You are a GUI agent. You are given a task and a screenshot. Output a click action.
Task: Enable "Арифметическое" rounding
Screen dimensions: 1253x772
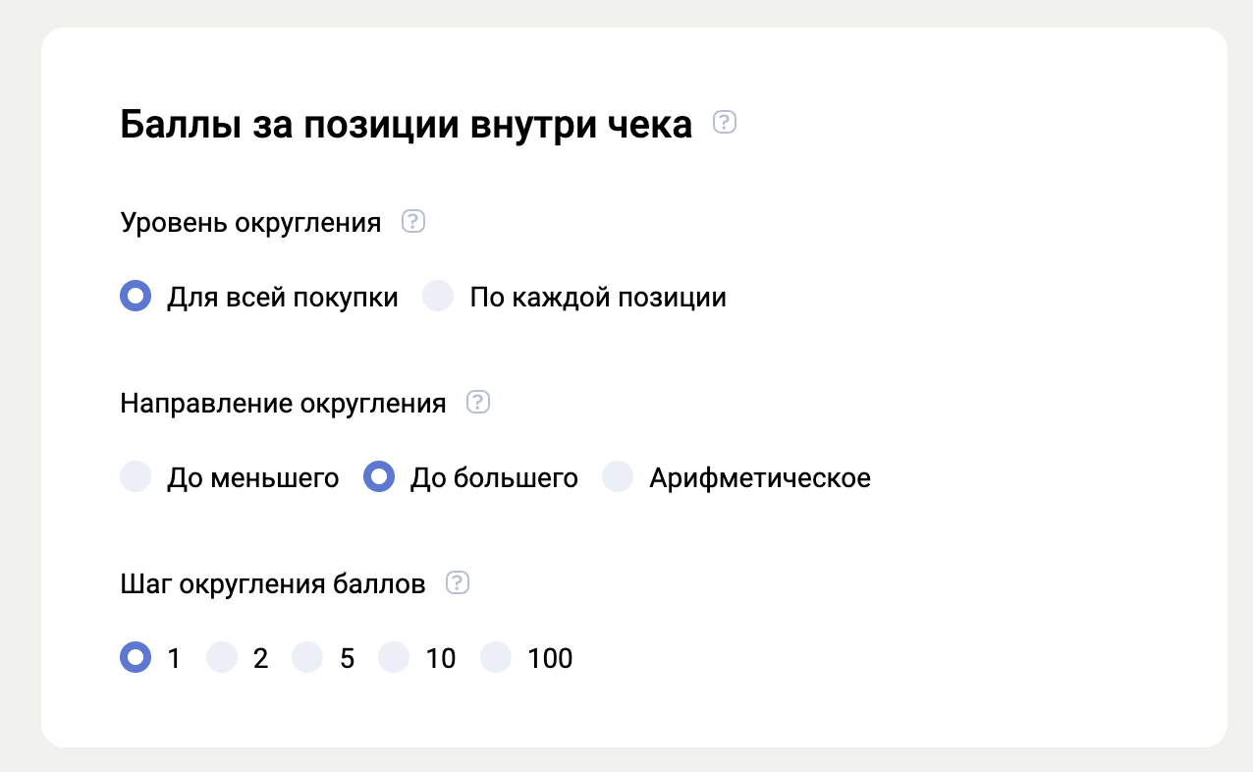coord(618,477)
